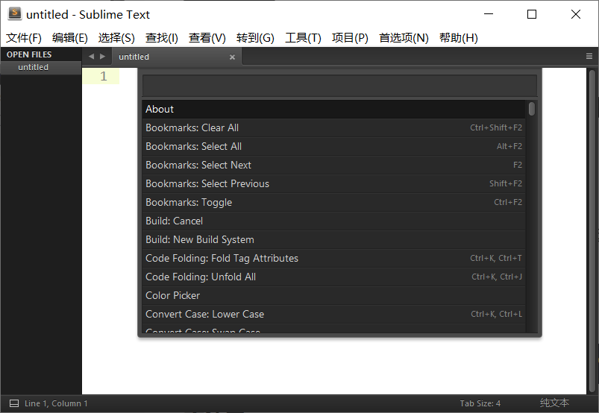Image resolution: width=599 pixels, height=413 pixels.
Task: Open the 工具(T) menu
Action: click(x=303, y=38)
